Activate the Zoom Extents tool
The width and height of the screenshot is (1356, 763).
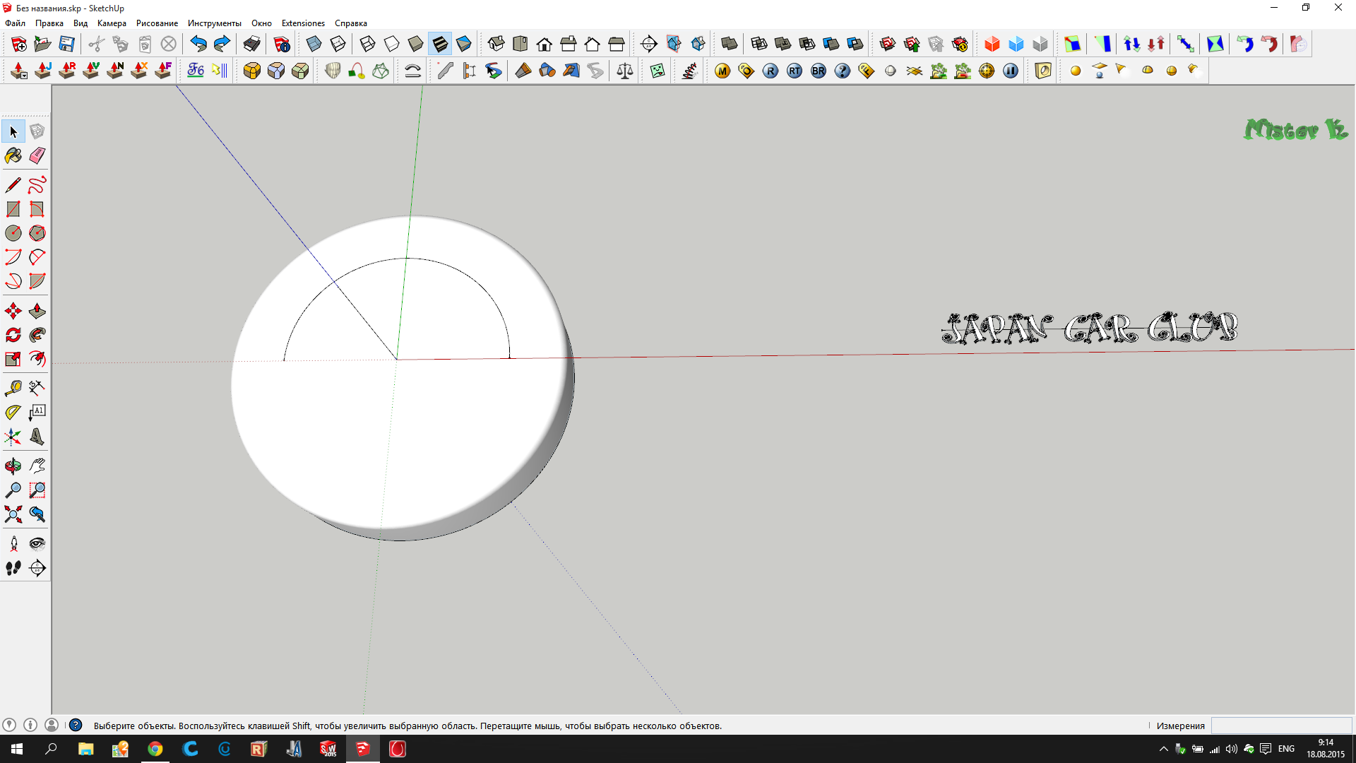pyautogui.click(x=13, y=514)
